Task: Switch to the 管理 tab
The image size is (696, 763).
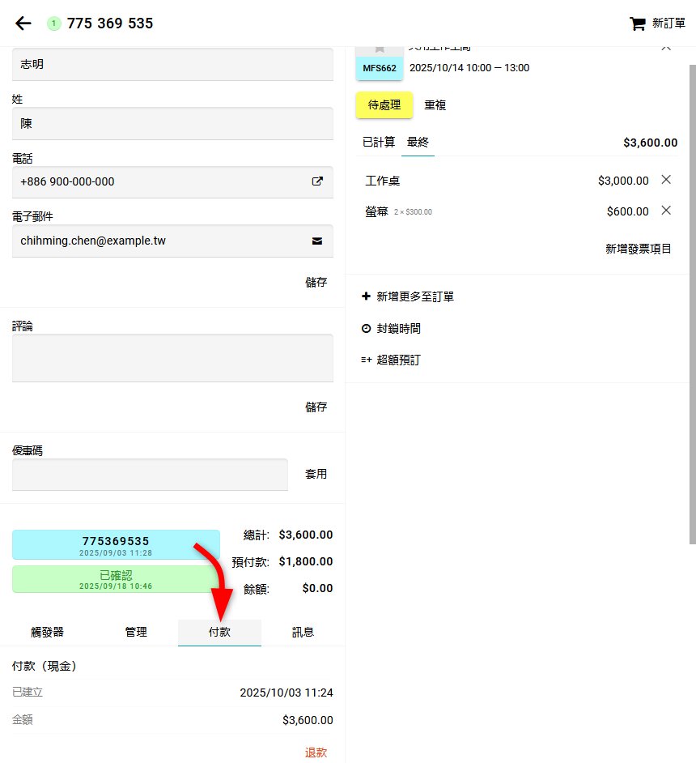Action: (x=136, y=632)
